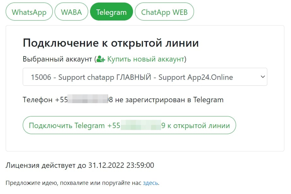
Task: Click the Выбранный аккаунт label
Action: pyautogui.click(x=57, y=59)
